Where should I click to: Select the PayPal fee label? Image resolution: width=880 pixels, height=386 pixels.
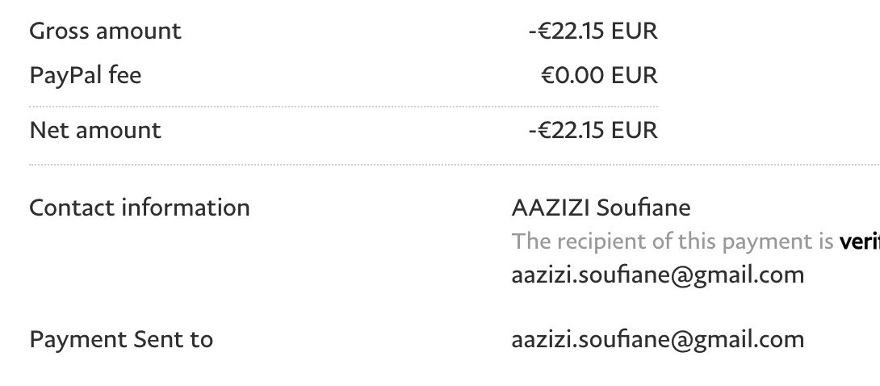pos(85,76)
